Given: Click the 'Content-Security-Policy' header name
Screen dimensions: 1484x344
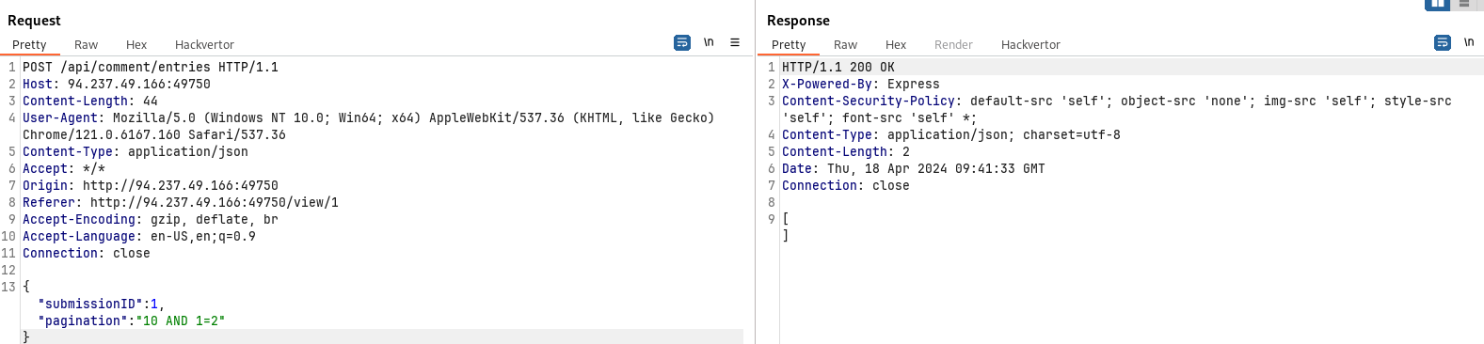Looking at the screenshot, I should pos(869,101).
